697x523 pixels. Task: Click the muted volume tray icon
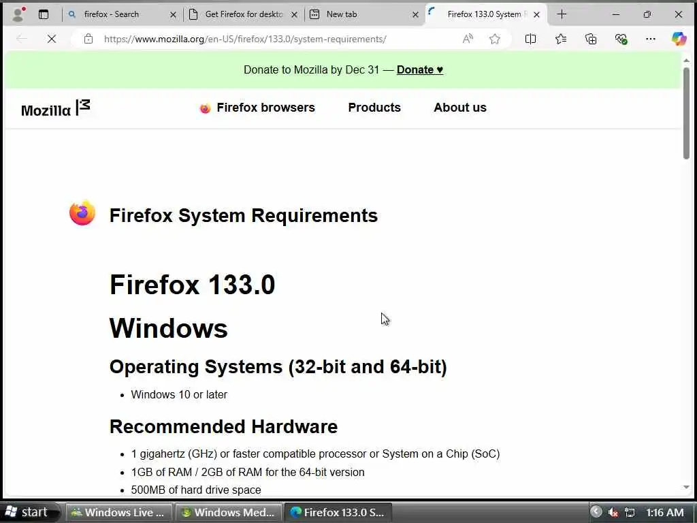click(x=613, y=512)
